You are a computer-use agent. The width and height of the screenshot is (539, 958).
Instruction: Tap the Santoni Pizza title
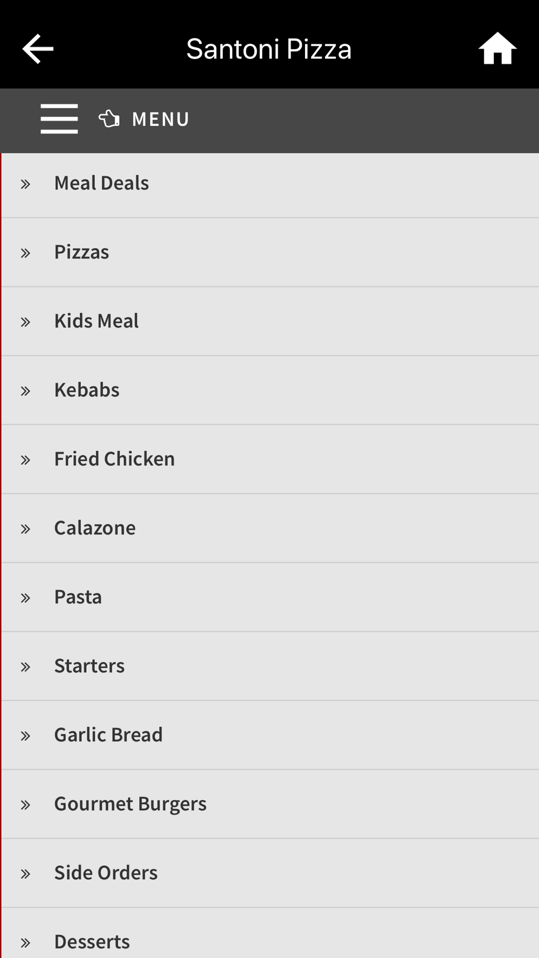point(269,49)
